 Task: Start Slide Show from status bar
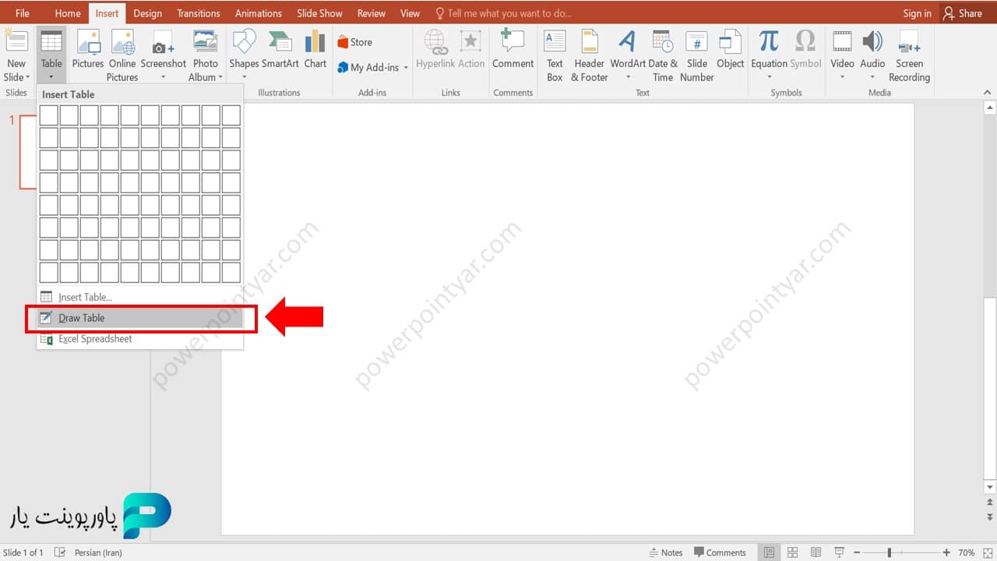837,552
